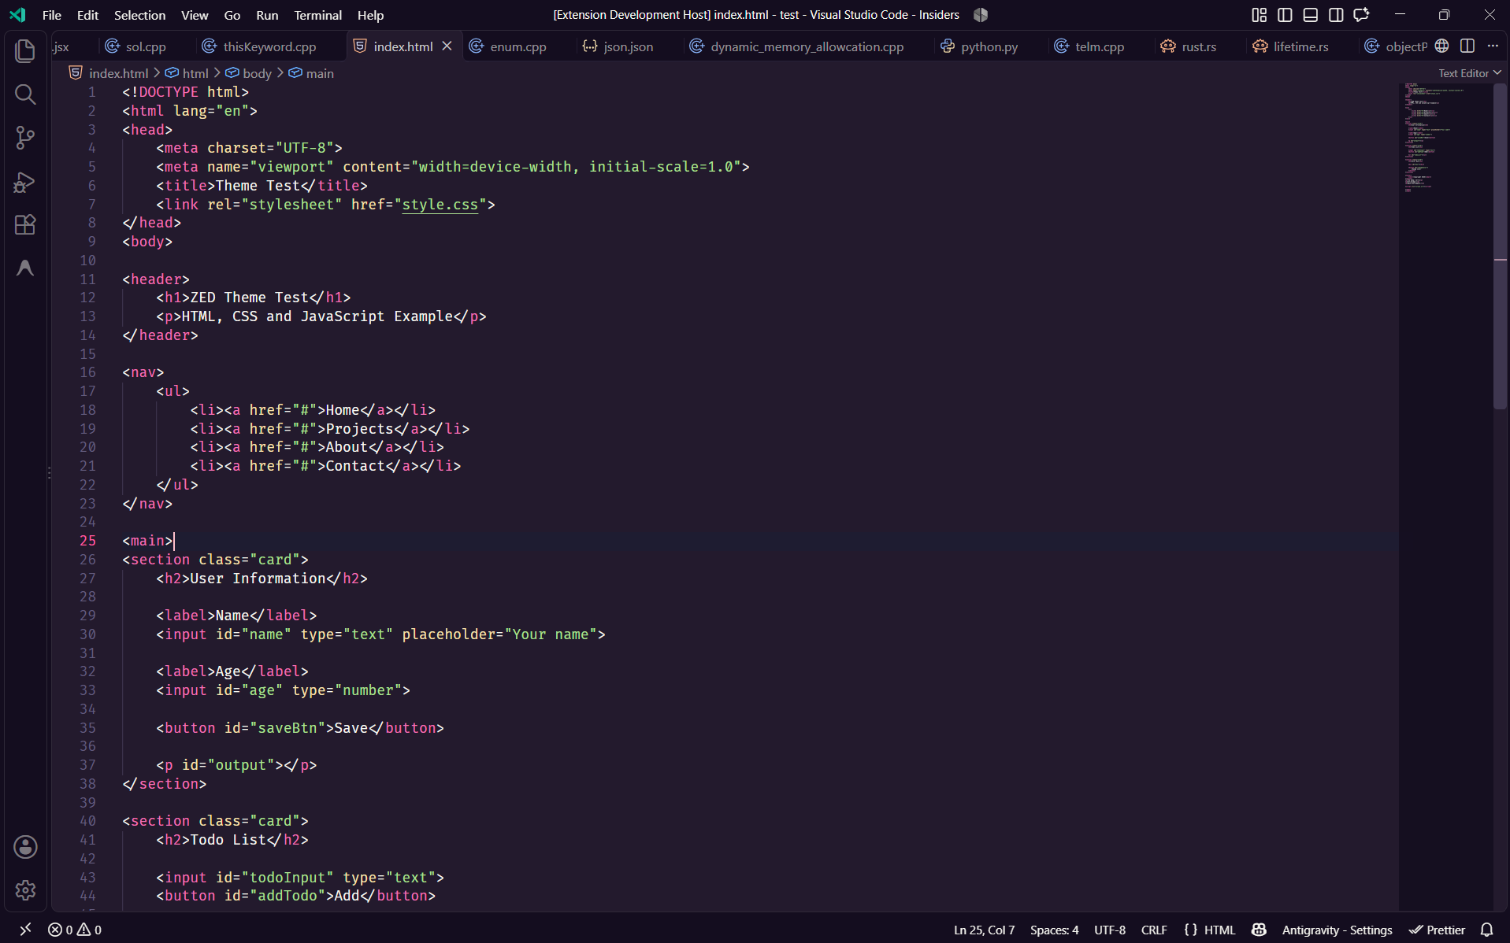The image size is (1510, 943).
Task: Open errors and warnings count in status bar
Action: click(x=75, y=930)
